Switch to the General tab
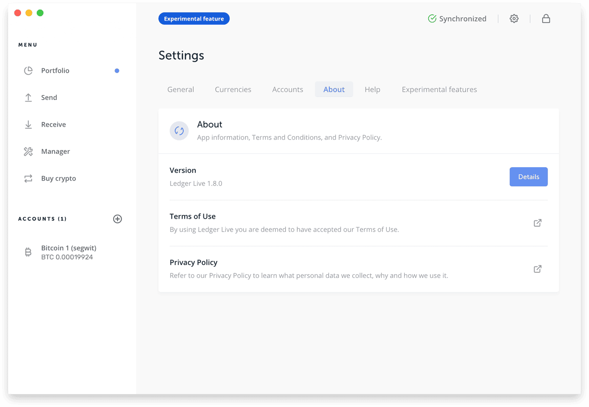Image resolution: width=589 pixels, height=407 pixels. [x=180, y=89]
